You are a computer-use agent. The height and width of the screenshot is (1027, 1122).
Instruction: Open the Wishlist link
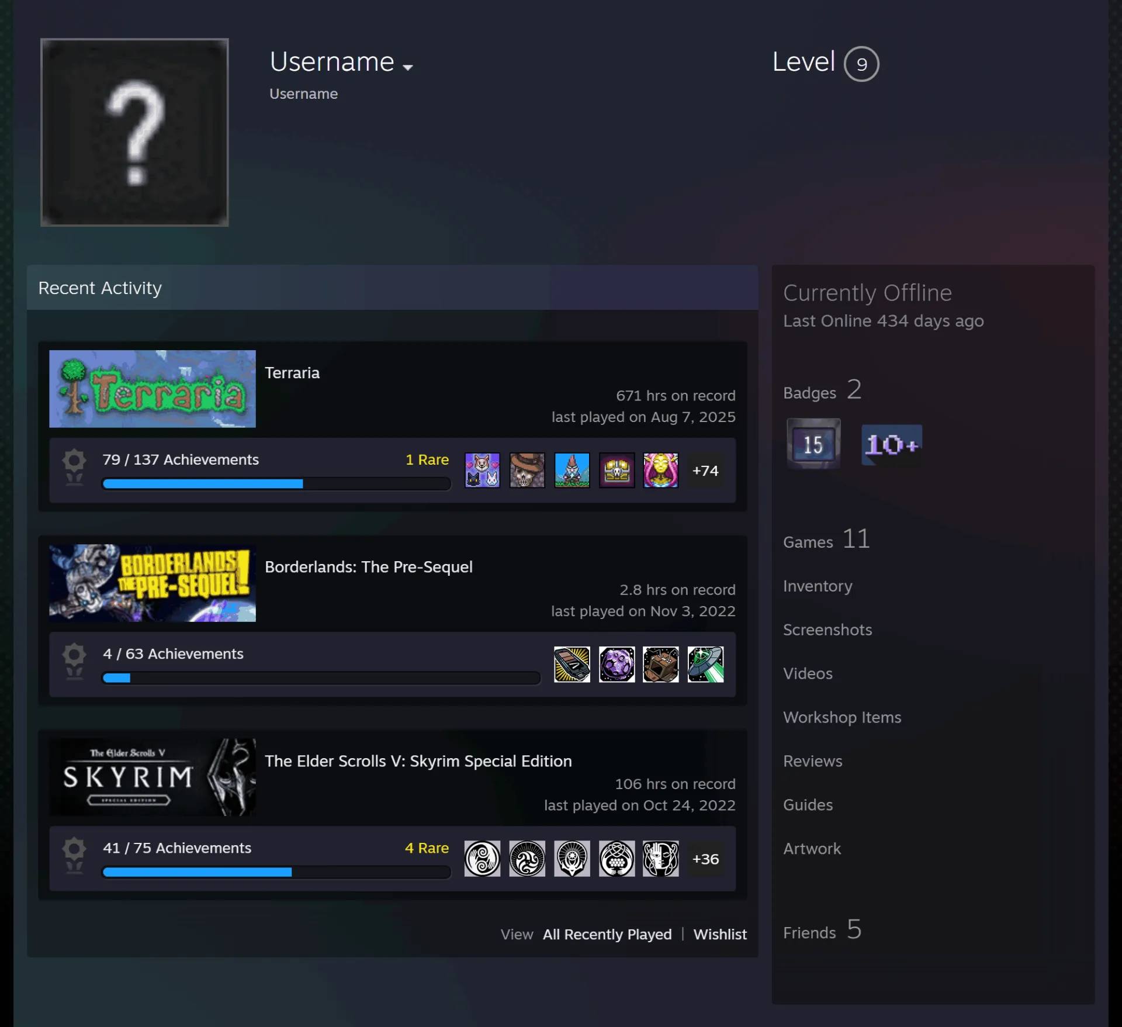tap(720, 934)
